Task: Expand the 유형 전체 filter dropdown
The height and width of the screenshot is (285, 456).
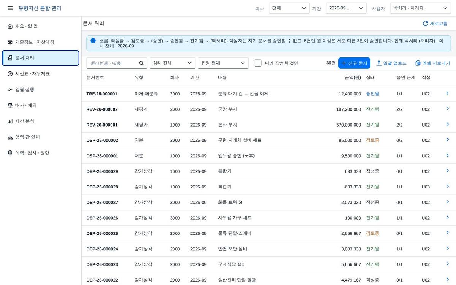Action: 223,63
